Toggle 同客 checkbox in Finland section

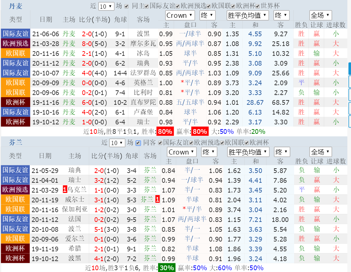point(138,143)
